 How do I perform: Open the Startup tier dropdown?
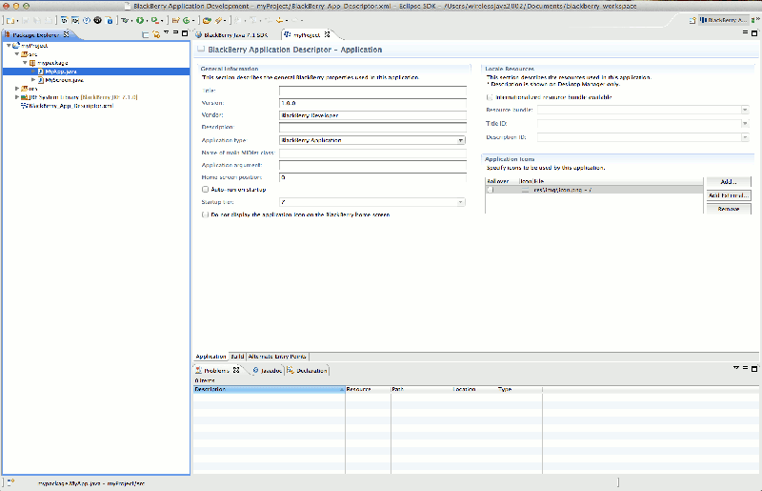[461, 202]
